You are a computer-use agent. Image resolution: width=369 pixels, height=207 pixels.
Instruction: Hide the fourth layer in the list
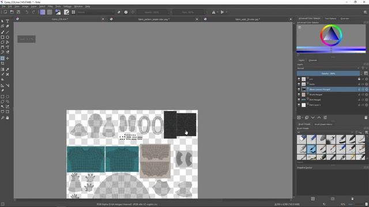pos(299,94)
